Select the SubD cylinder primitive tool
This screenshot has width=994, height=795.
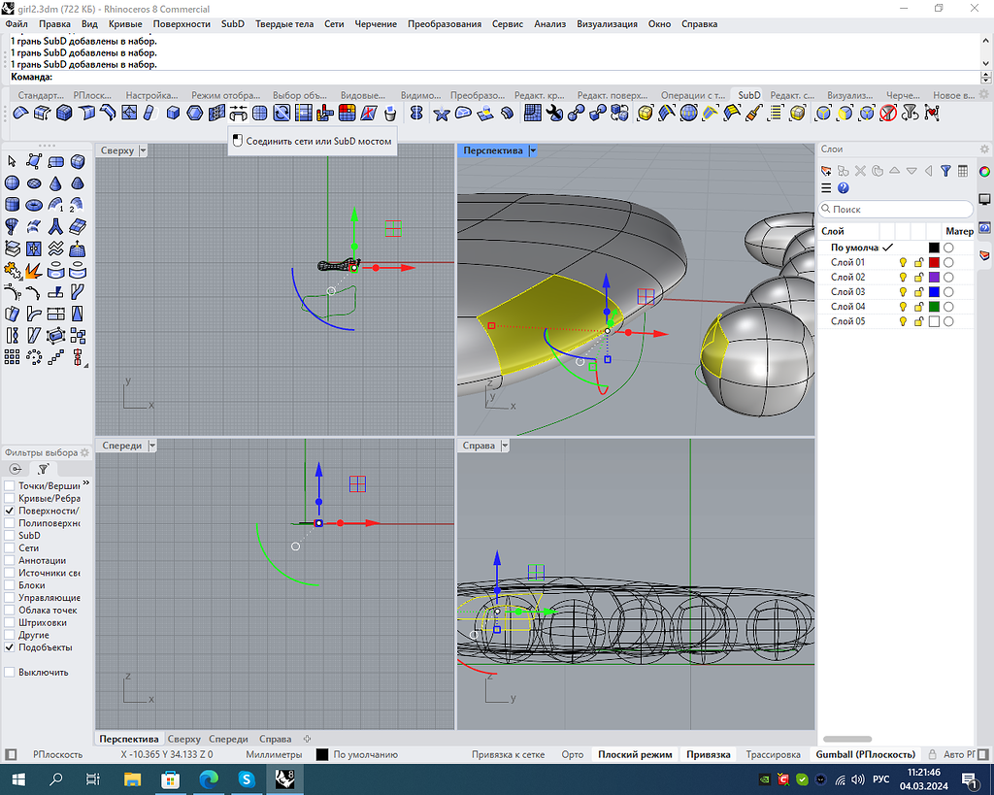(13, 205)
